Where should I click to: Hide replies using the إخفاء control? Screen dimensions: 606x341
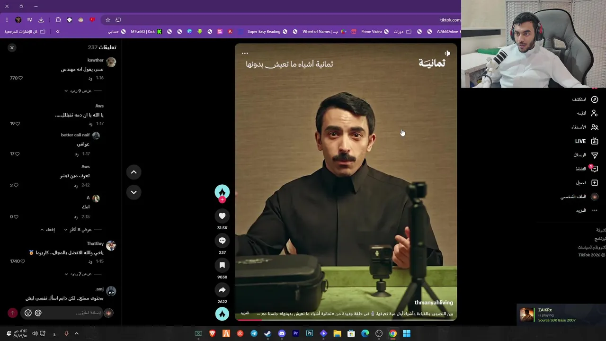(48, 230)
